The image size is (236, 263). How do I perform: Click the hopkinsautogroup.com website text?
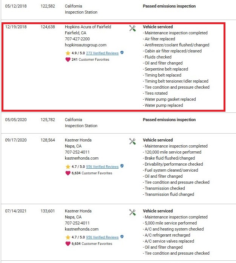86,45
